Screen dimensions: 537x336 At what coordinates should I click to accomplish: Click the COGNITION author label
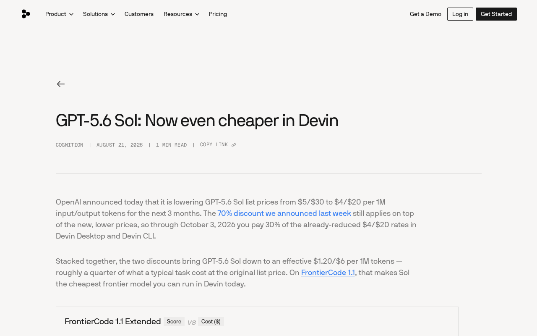[x=70, y=145]
